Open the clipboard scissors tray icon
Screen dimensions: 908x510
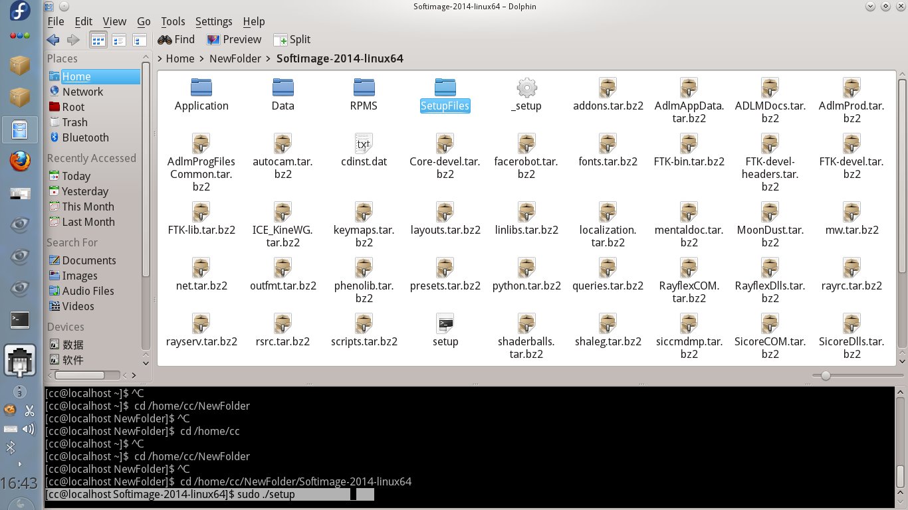(29, 410)
